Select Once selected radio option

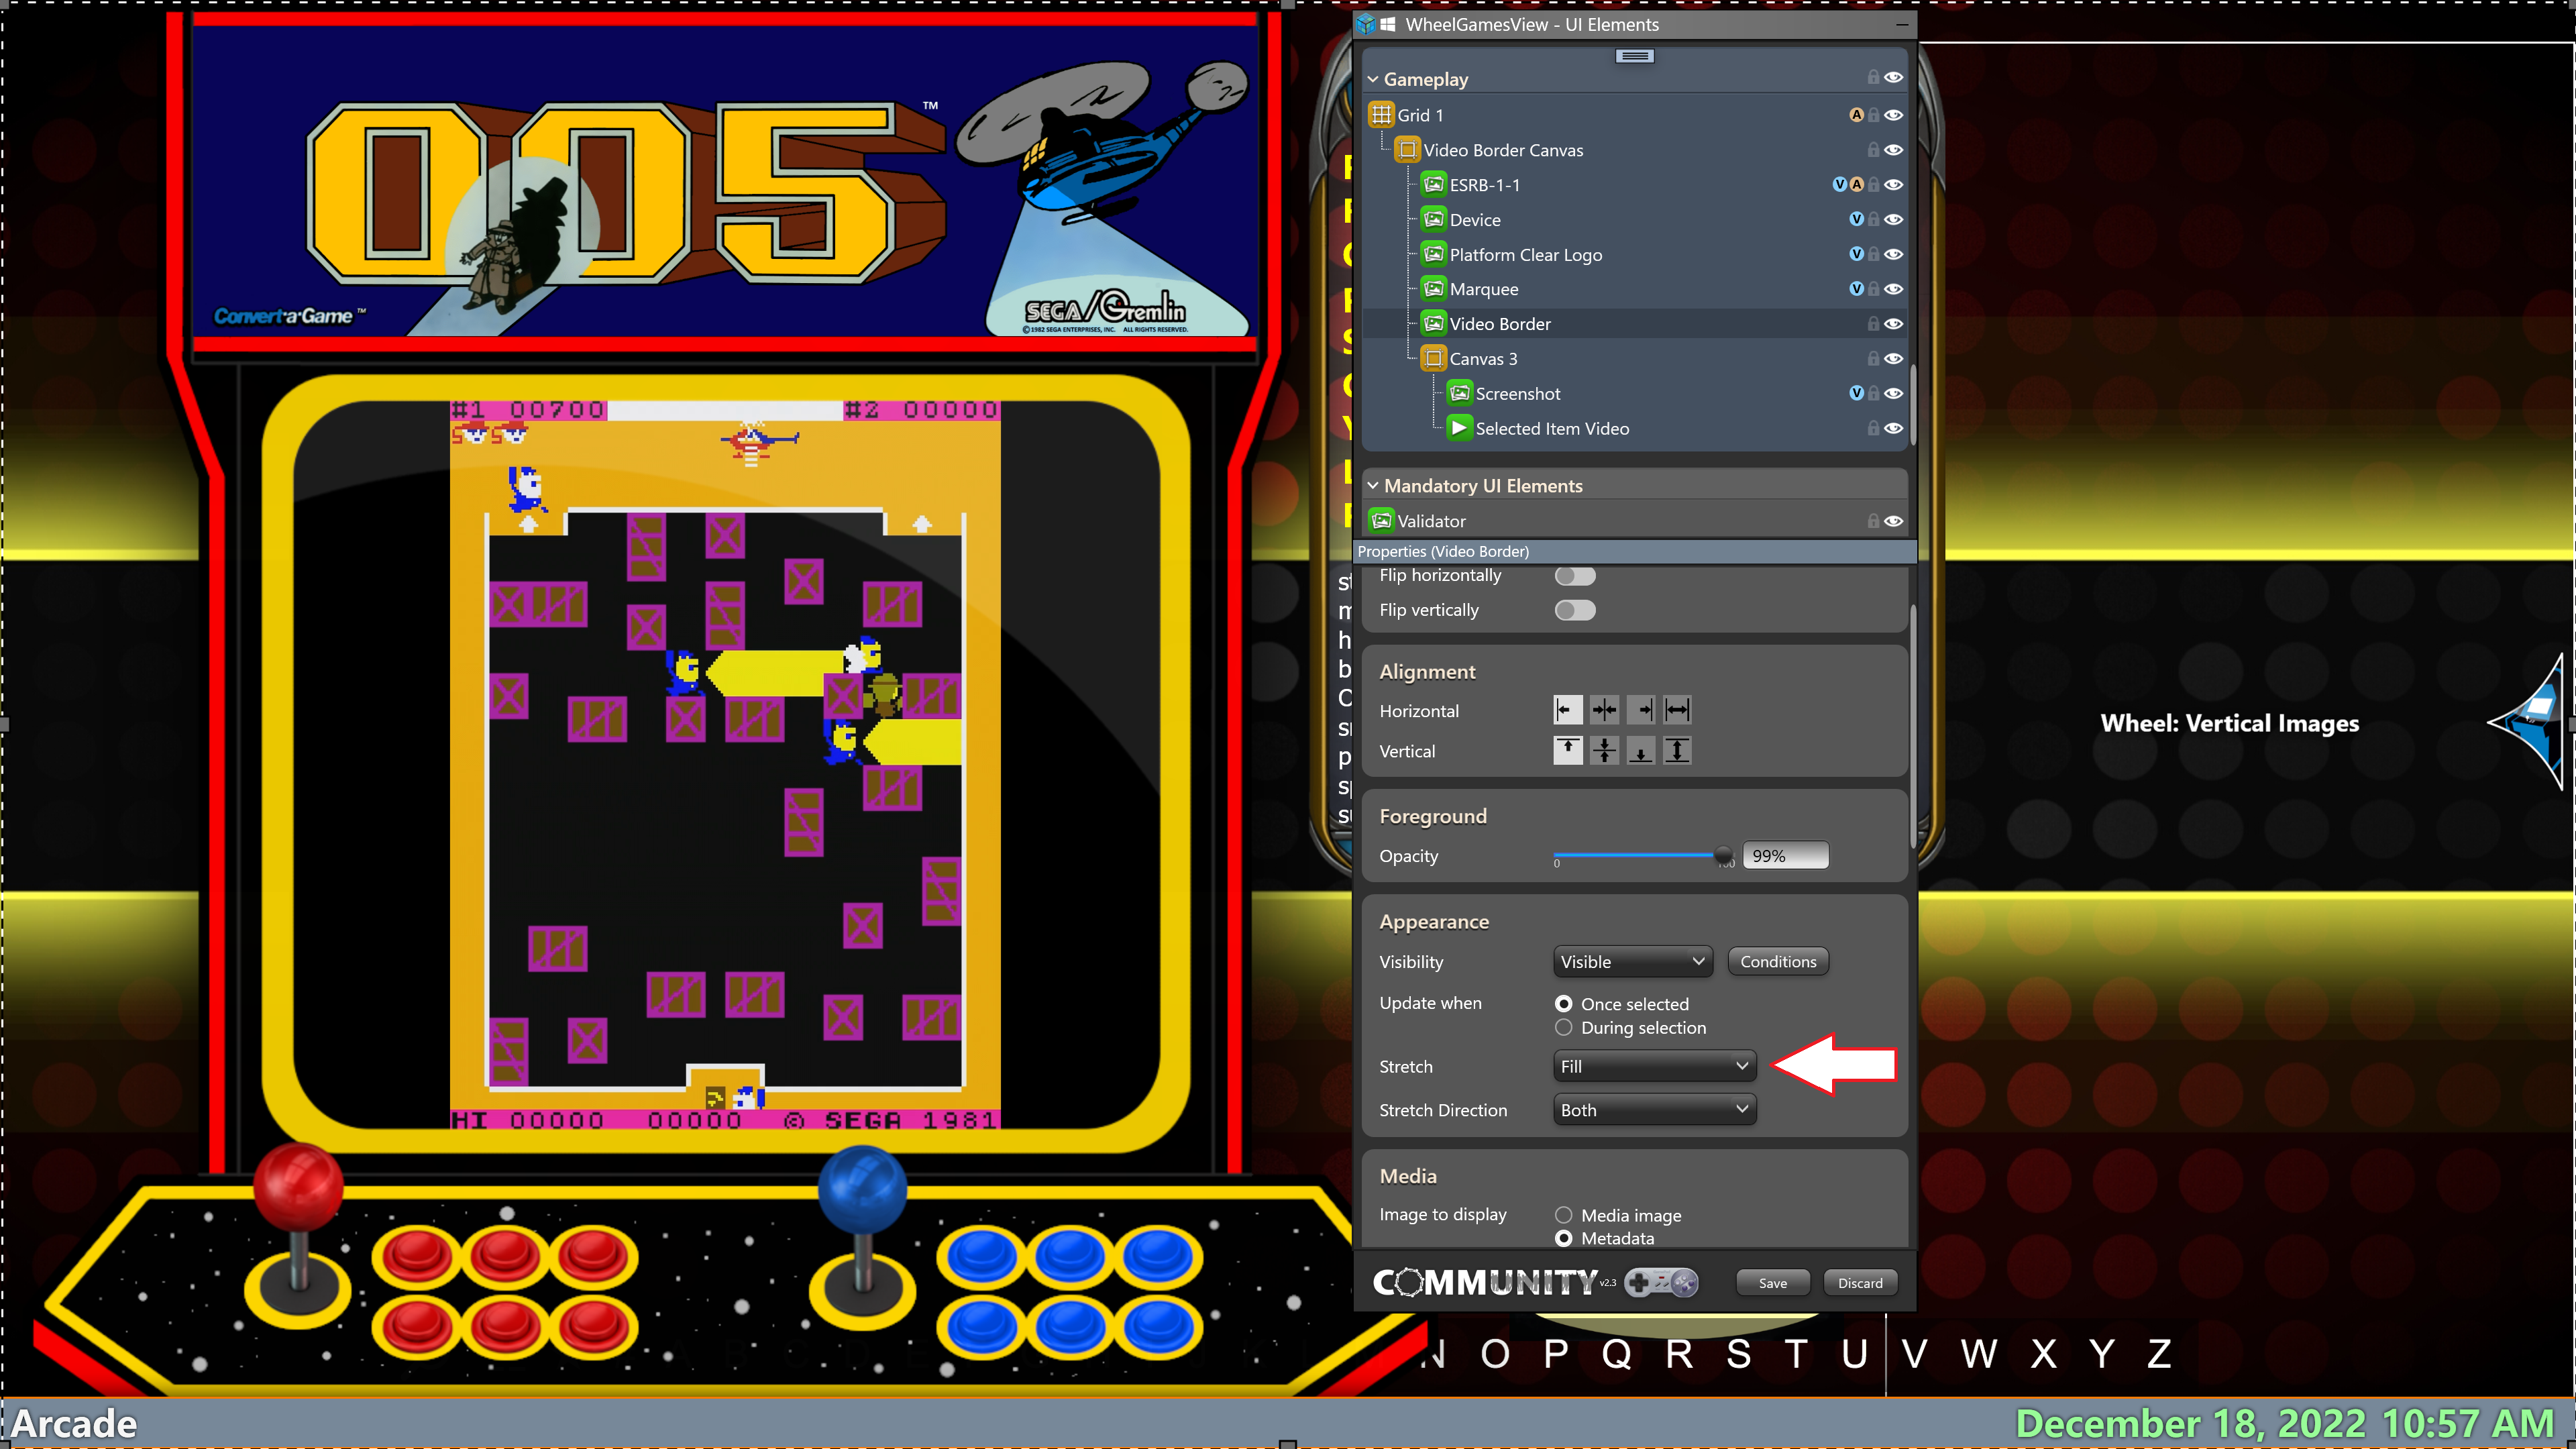(x=1564, y=1003)
